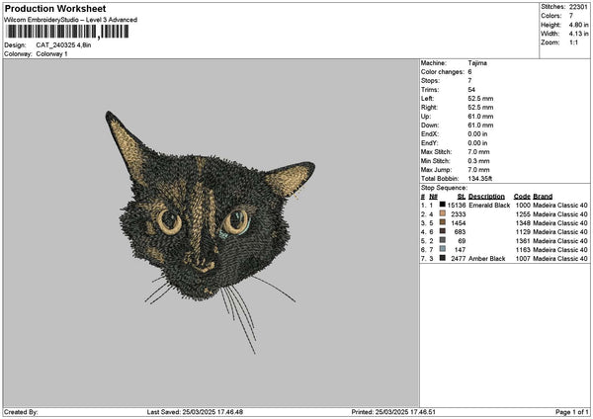
Task: Click the stitch count '15136'
Action: coord(456,206)
